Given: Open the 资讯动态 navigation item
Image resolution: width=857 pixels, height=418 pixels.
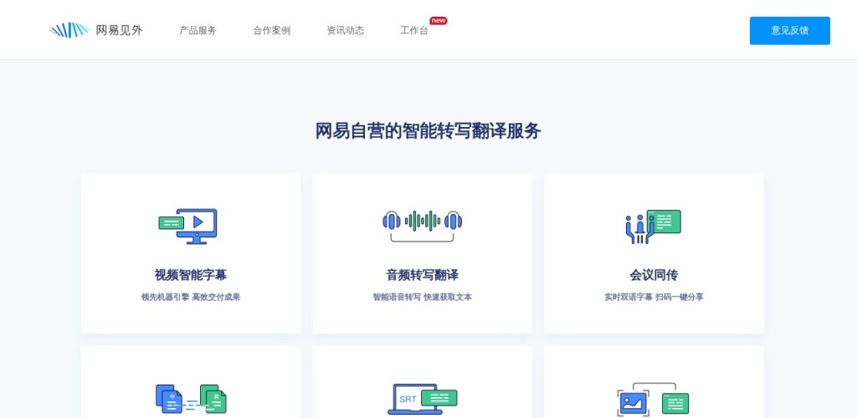Looking at the screenshot, I should click(x=345, y=30).
